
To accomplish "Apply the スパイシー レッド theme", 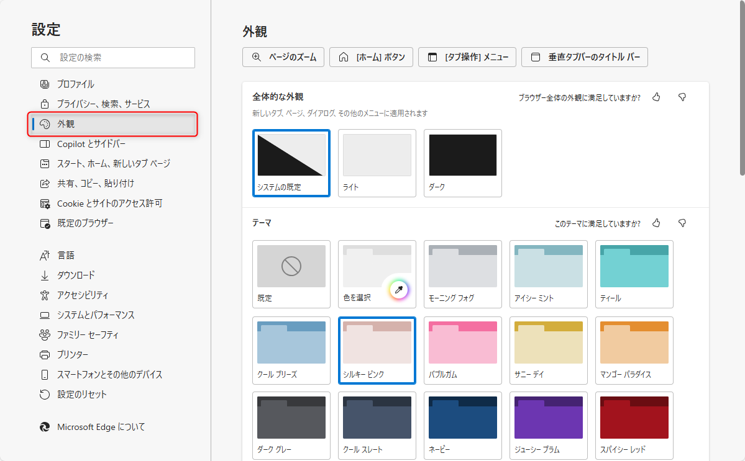I will 634,426.
